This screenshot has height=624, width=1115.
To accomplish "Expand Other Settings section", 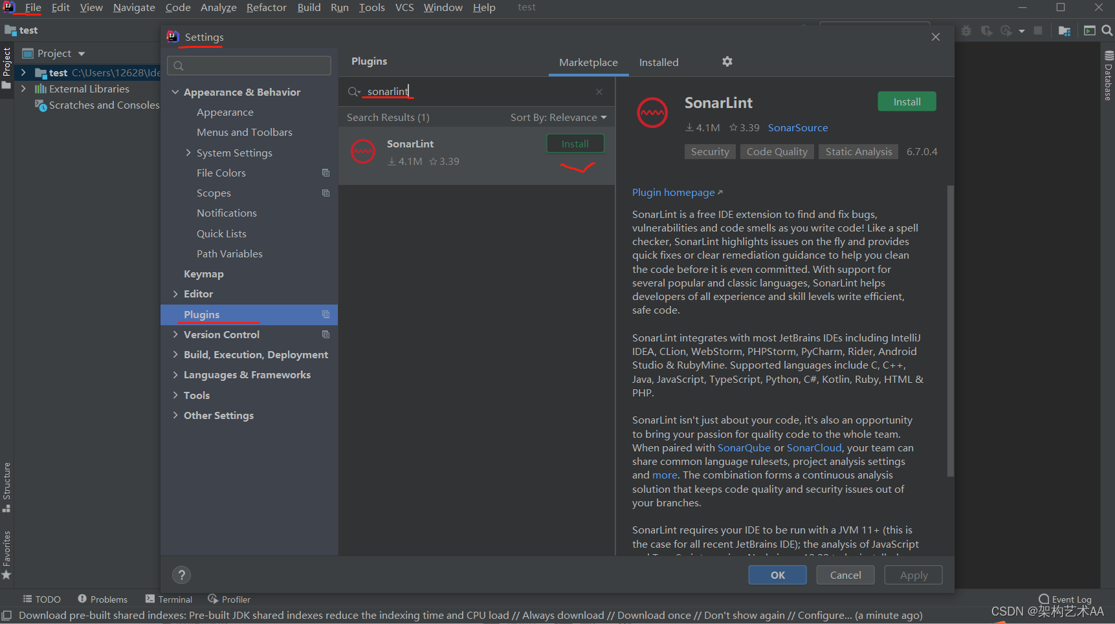I will pos(175,415).
